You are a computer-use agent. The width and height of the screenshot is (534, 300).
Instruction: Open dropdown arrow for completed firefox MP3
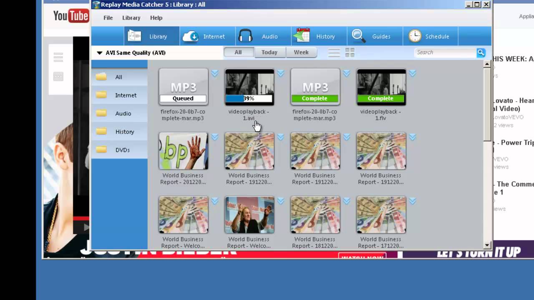point(346,73)
